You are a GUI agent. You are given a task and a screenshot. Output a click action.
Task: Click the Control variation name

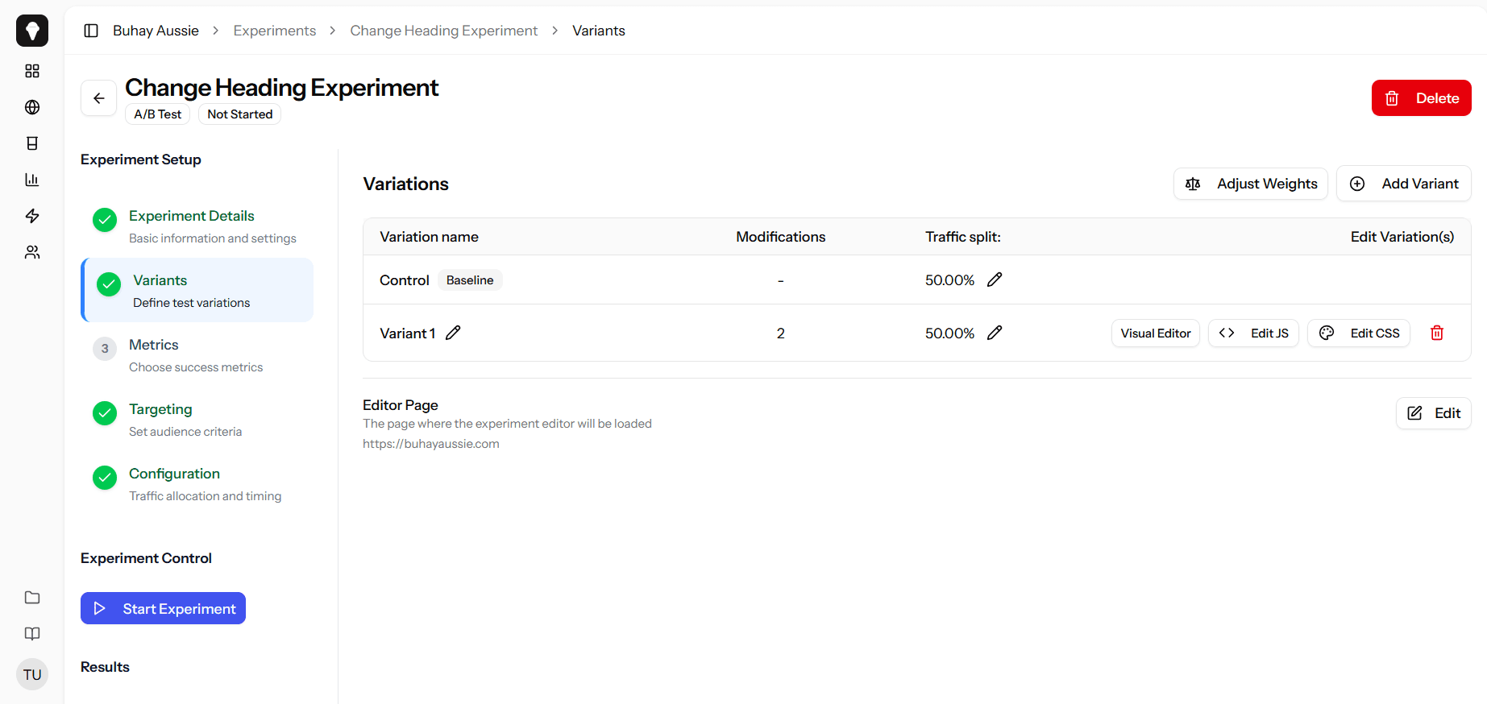click(x=405, y=280)
